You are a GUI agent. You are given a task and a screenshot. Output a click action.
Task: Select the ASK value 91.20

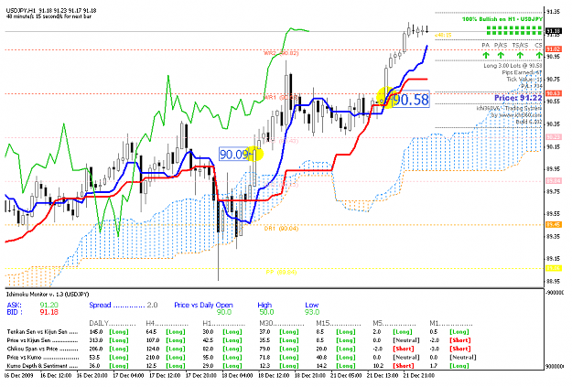(49, 305)
